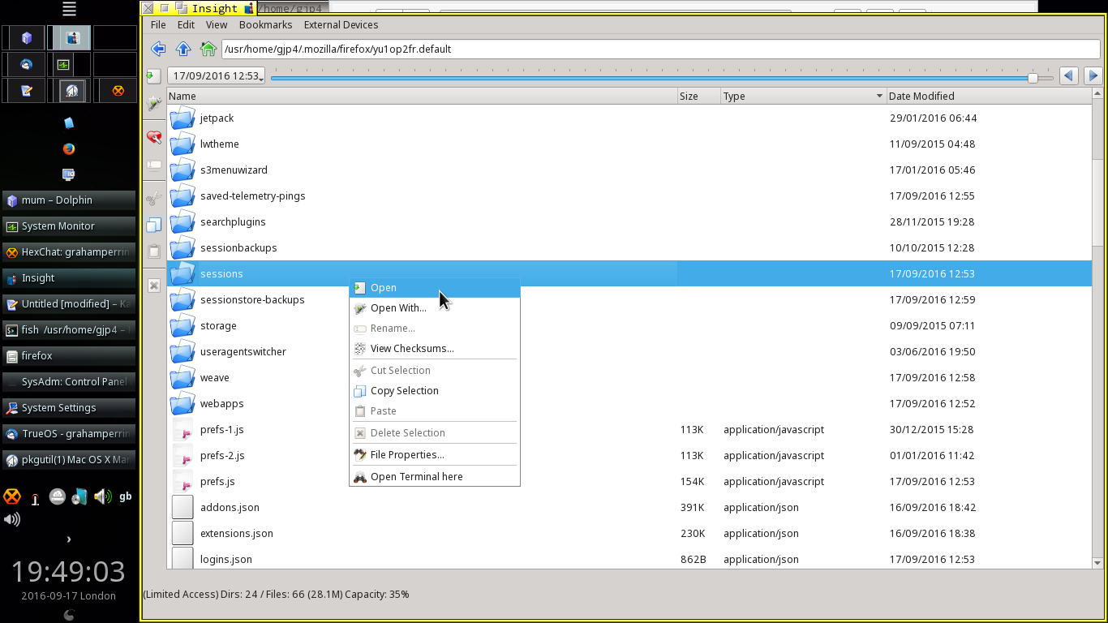
Task: Select the useragentswitcher folder
Action: click(x=629, y=351)
